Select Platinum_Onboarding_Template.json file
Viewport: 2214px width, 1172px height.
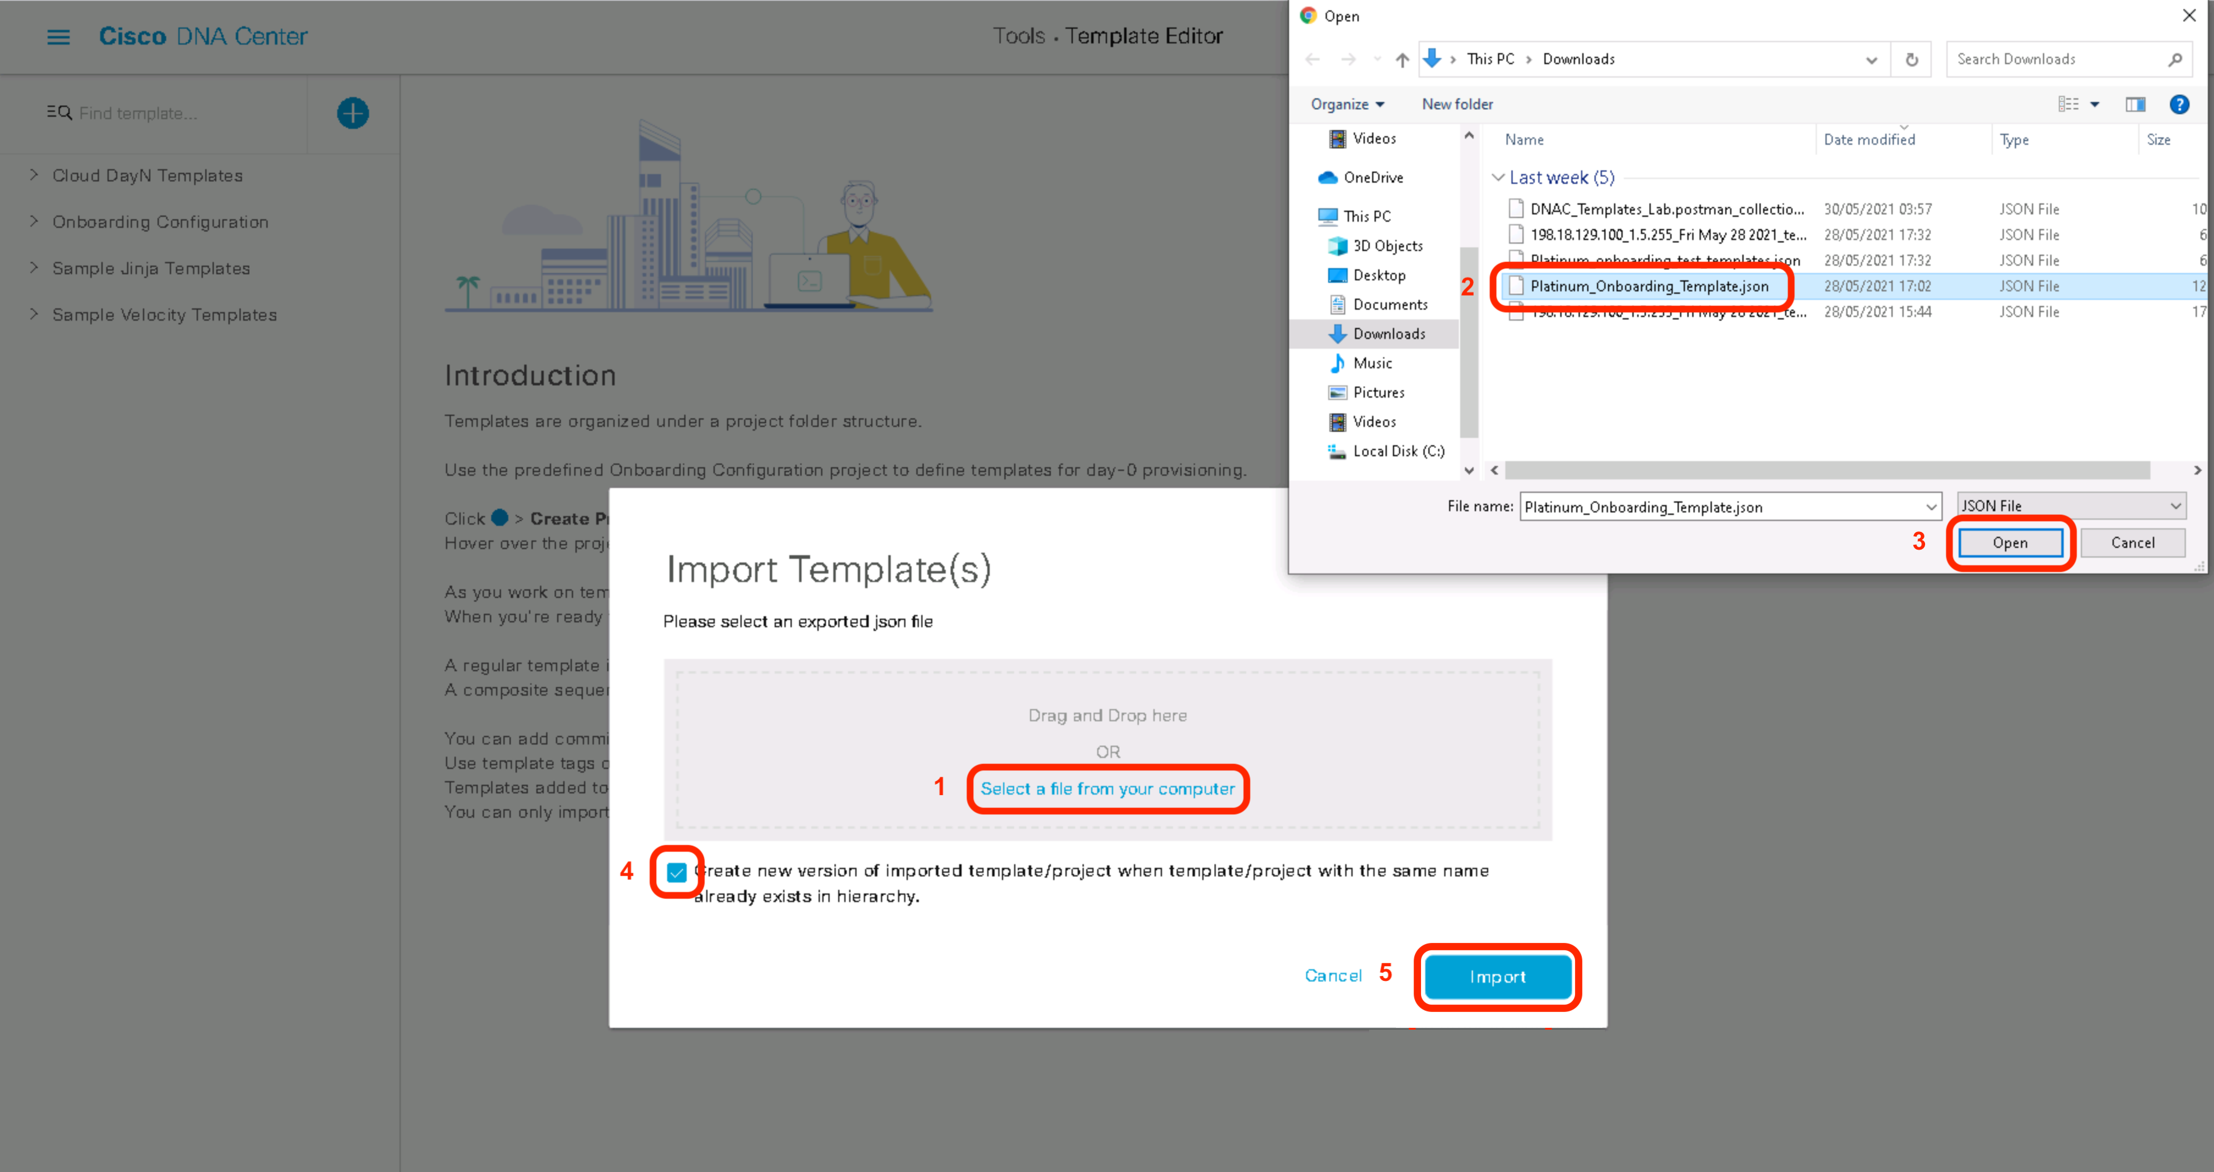1648,286
